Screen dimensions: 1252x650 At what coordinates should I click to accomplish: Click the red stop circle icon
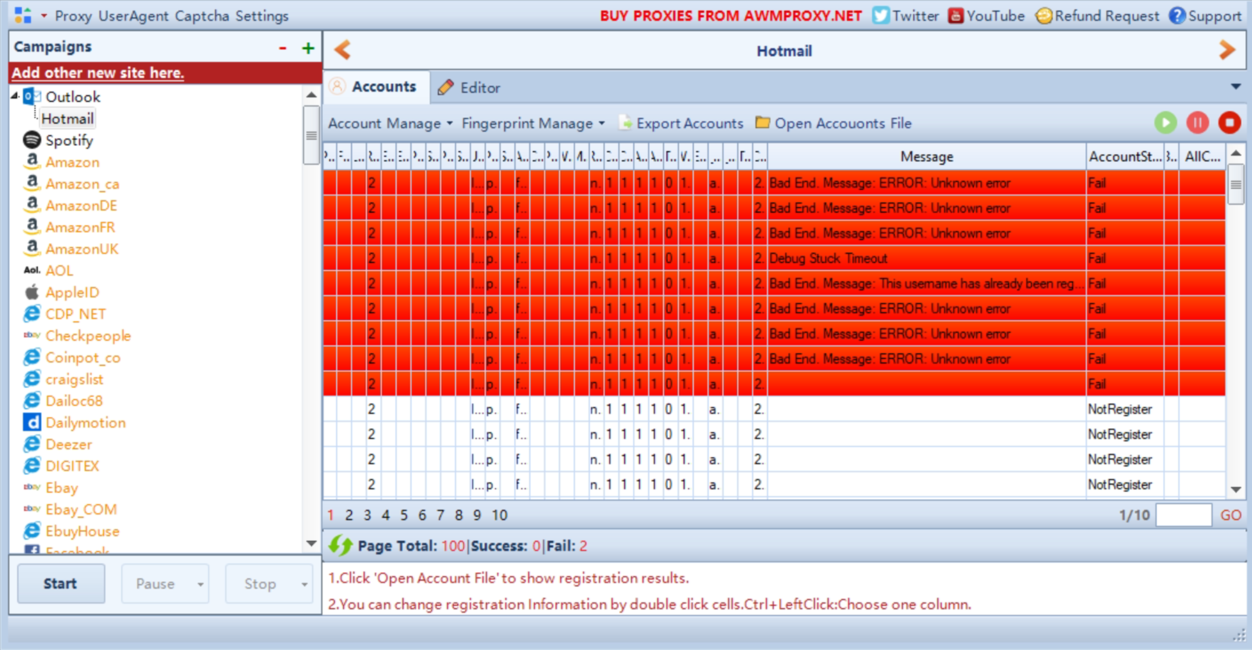[1229, 123]
